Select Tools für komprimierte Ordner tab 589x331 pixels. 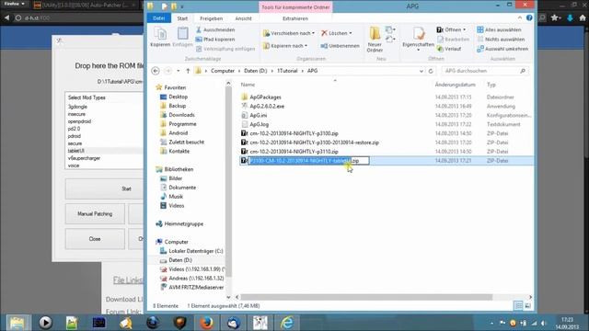click(295, 7)
